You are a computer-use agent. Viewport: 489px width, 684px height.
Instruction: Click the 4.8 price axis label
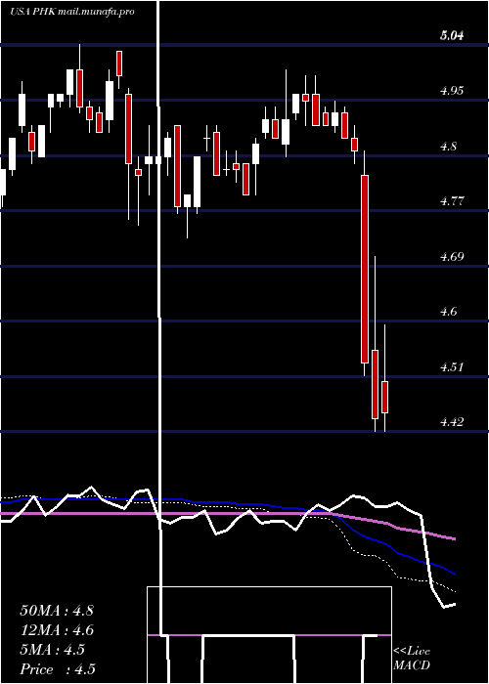(x=448, y=147)
